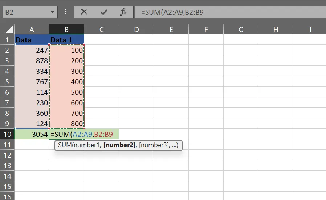Image resolution: width=326 pixels, height=200 pixels.
Task: Select row 10 header
Action: (x=7, y=134)
